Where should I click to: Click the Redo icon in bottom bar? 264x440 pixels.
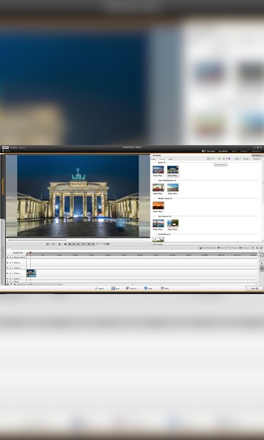[x=162, y=288]
